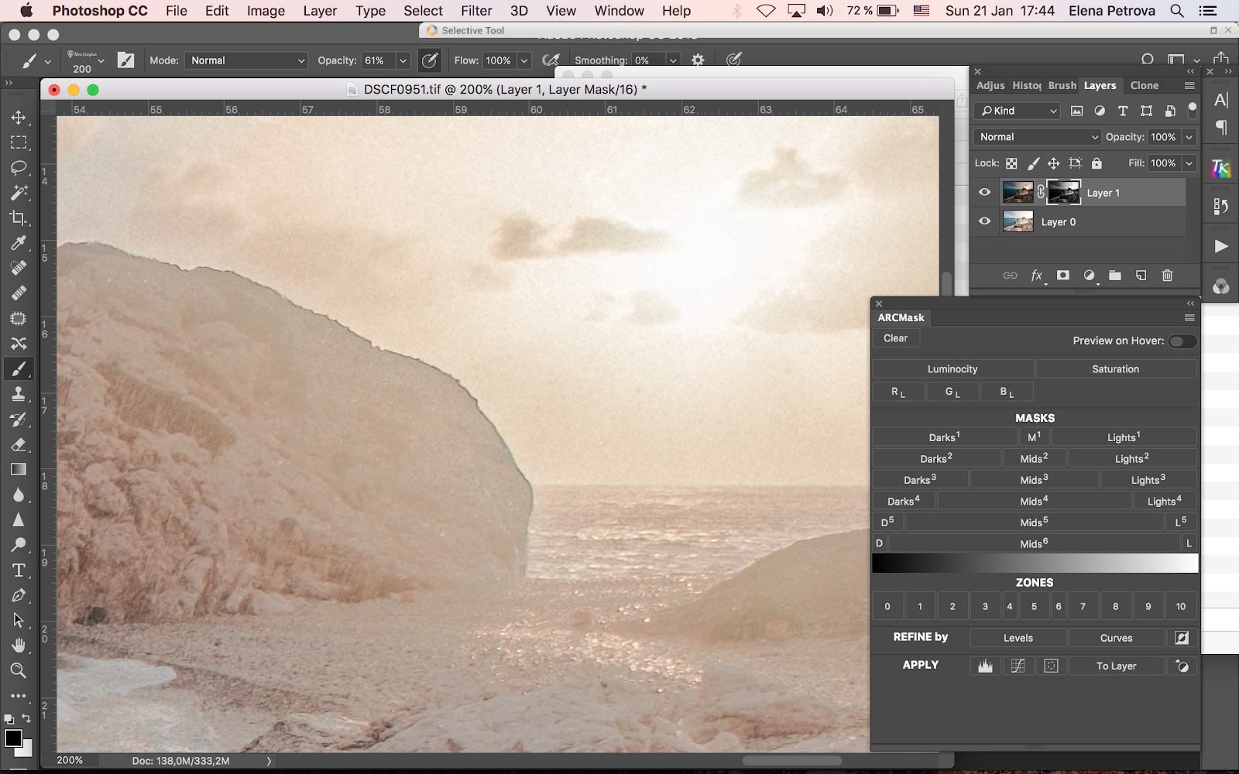Select the Crop tool
The image size is (1239, 774).
19,218
